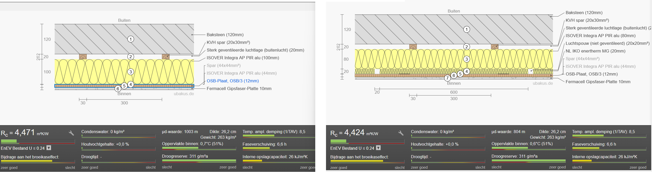Viewport: 652px width, 172px height.
Task: Click Houtvochtgehalte: +0,0 % in left panel
Action: 105,144
